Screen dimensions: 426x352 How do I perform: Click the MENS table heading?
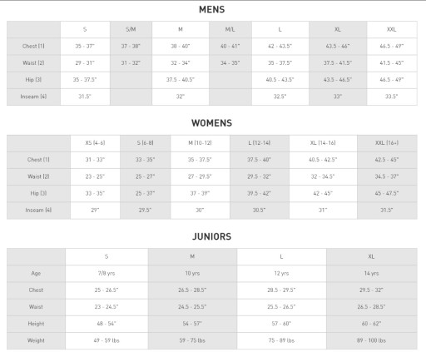[x=211, y=10]
